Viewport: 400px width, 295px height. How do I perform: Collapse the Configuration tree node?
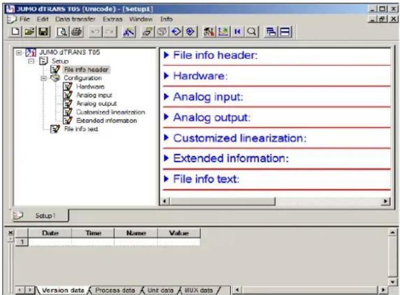click(44, 78)
